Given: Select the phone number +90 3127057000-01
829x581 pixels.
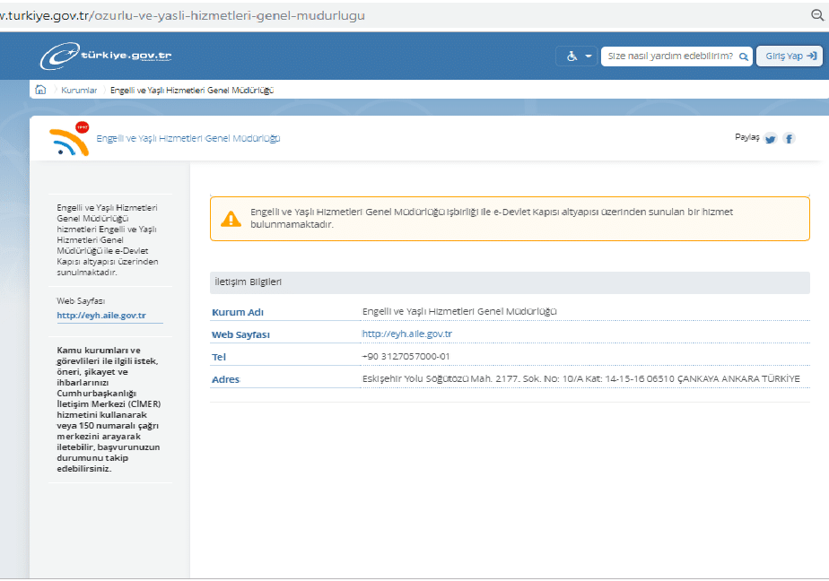Looking at the screenshot, I should [x=406, y=357].
